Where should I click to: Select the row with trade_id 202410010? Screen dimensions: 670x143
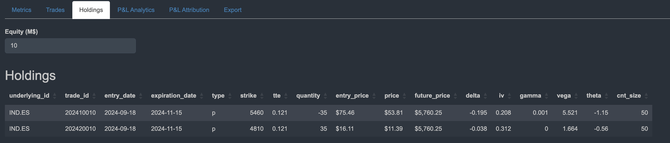click(x=80, y=113)
